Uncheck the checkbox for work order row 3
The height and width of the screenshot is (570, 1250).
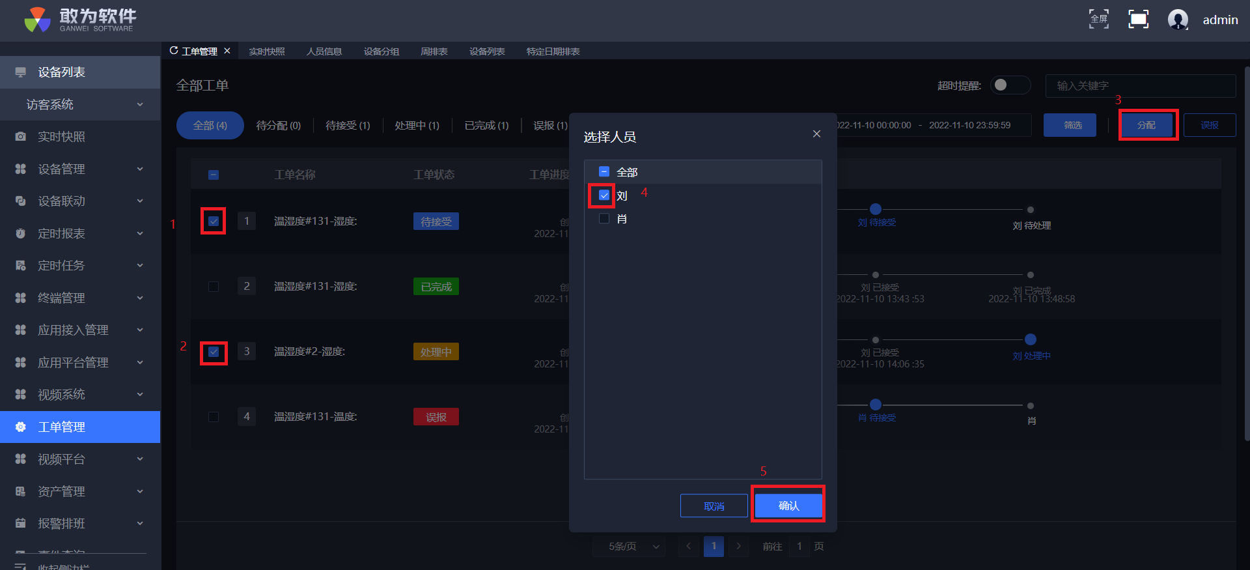(214, 352)
